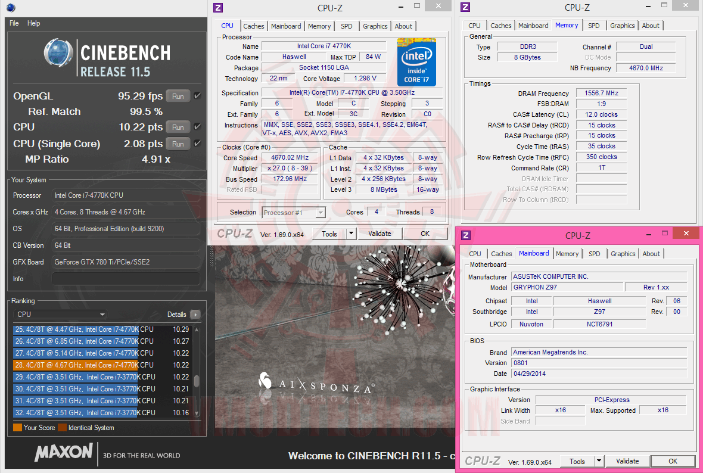The image size is (703, 473).
Task: Open the Ranking CPU dropdown
Action: [61, 315]
